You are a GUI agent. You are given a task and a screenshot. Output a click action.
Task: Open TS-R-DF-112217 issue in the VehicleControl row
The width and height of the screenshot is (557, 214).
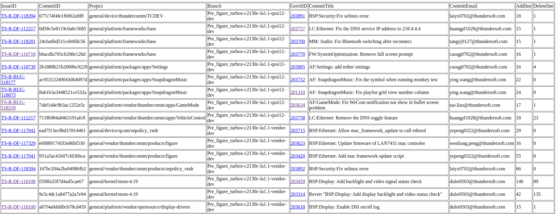[18, 118]
